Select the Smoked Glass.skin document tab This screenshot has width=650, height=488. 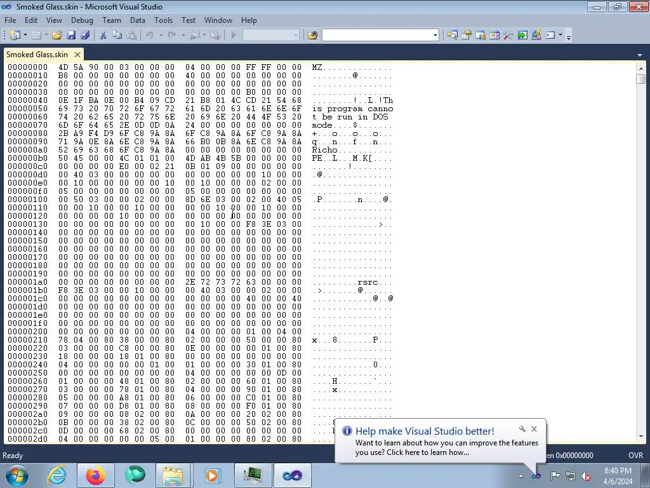tap(37, 55)
